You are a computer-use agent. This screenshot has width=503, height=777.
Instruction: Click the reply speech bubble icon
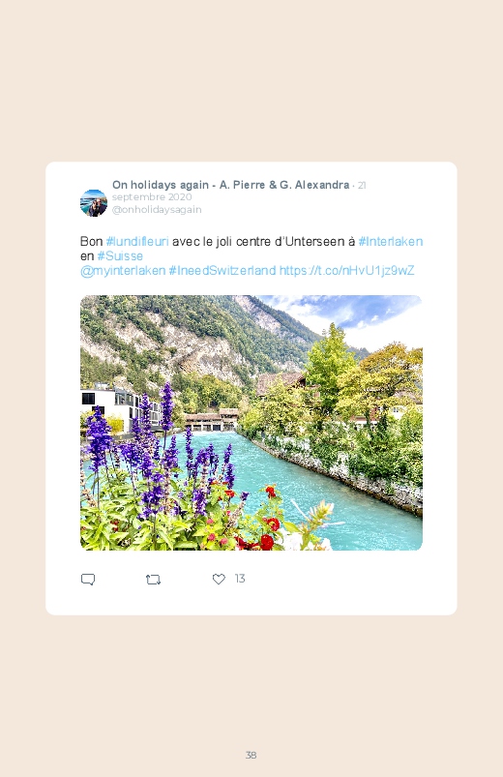(x=88, y=579)
